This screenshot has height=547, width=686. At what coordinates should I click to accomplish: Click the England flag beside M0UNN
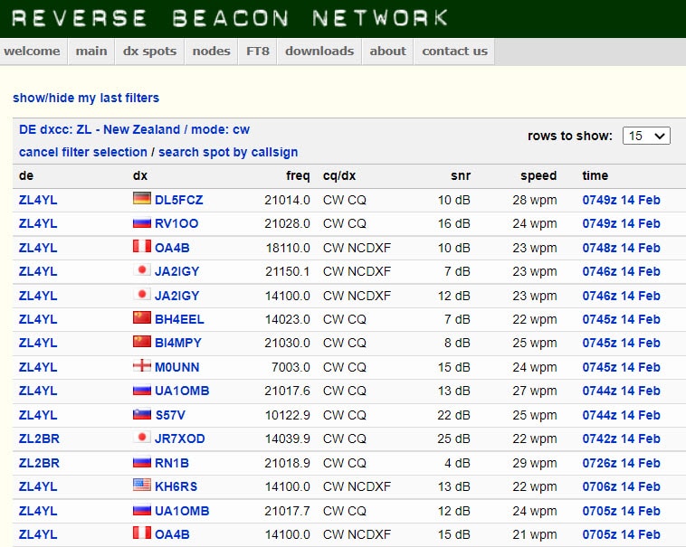pyautogui.click(x=142, y=365)
